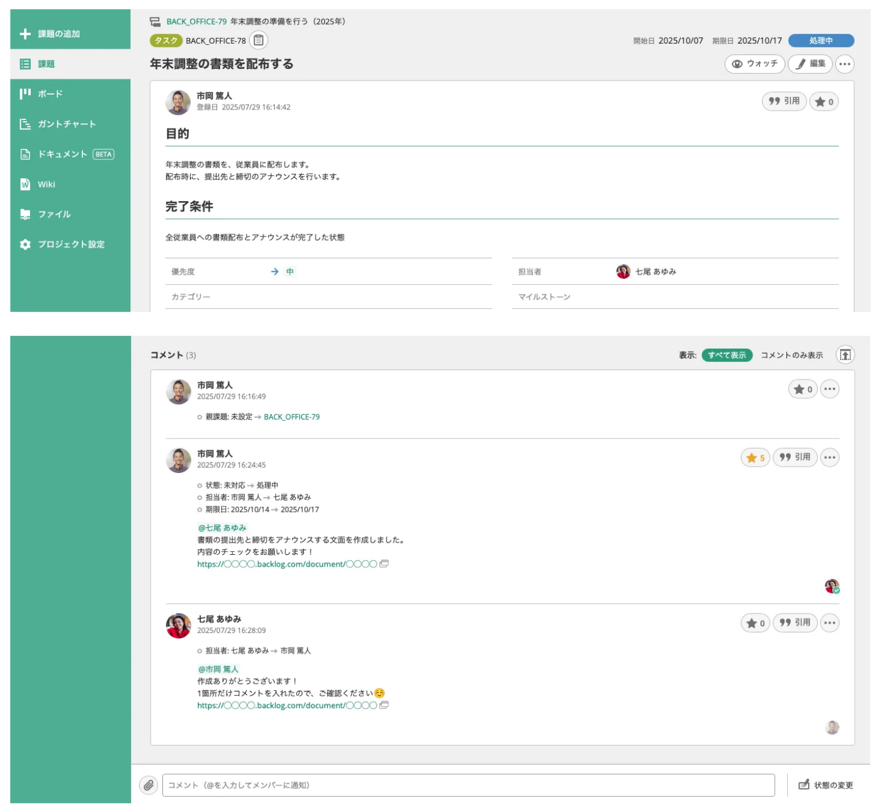Copy issue key with the clipboard icon
The width and height of the screenshot is (880, 812).
pyautogui.click(x=259, y=41)
